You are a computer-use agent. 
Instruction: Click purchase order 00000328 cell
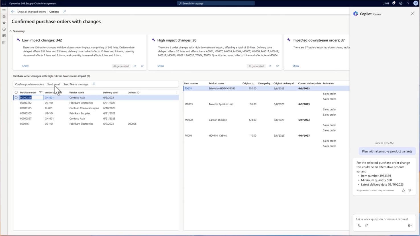point(31,98)
